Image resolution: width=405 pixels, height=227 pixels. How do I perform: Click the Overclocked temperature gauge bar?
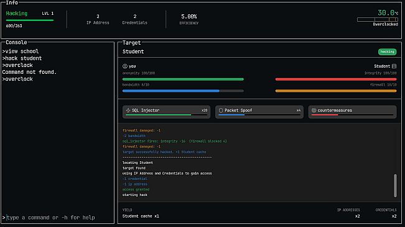[378, 20]
